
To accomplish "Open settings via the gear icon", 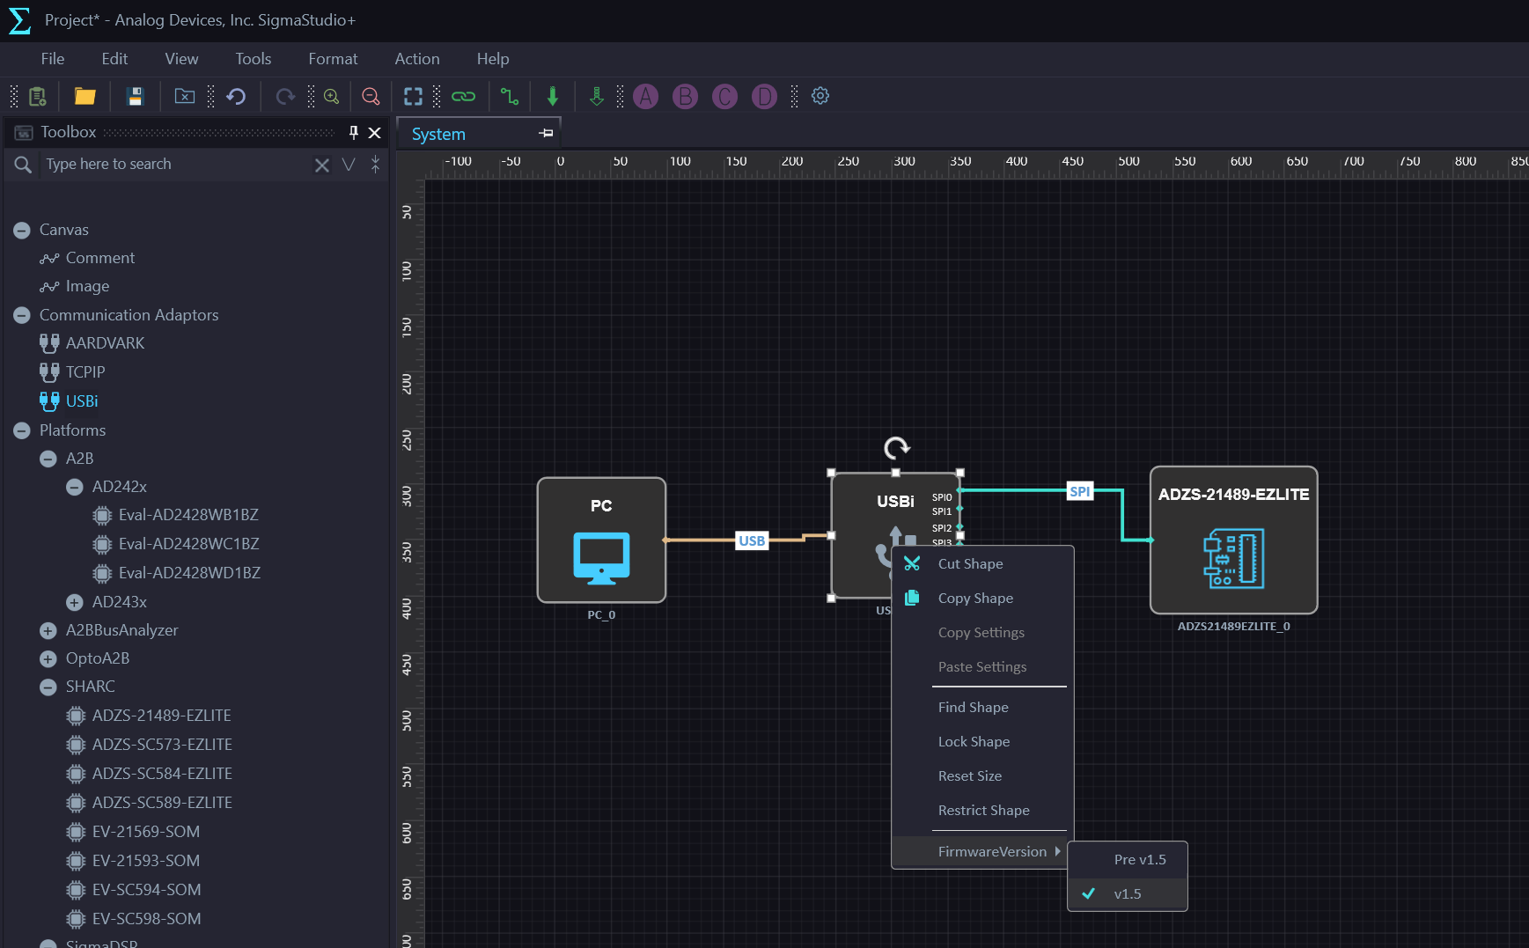I will click(820, 96).
